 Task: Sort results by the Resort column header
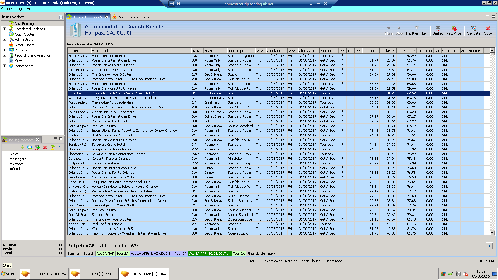pyautogui.click(x=80, y=51)
